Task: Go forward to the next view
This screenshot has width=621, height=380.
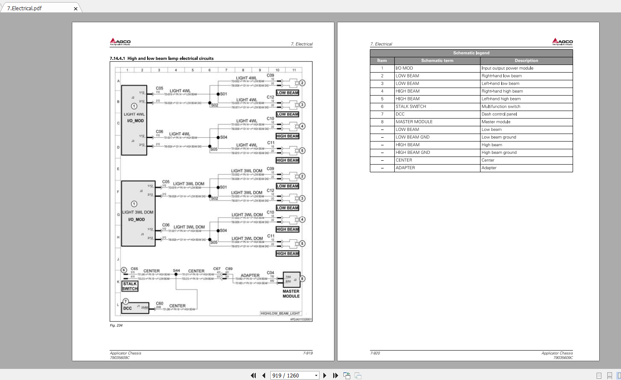Action: tap(358, 376)
